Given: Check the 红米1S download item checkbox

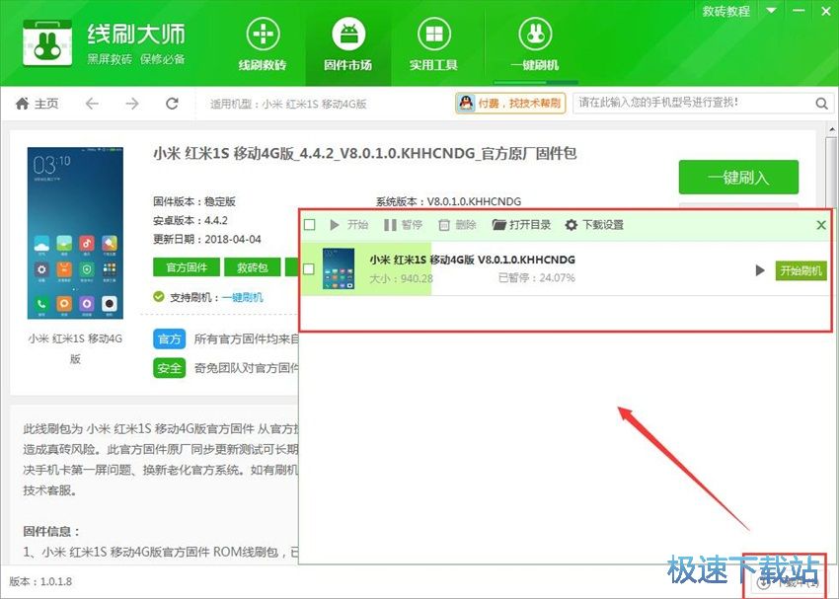Looking at the screenshot, I should click(x=309, y=269).
